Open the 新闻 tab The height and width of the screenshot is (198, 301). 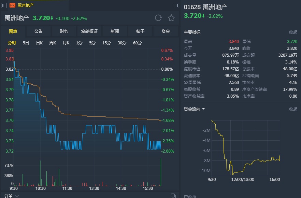pos(115,31)
